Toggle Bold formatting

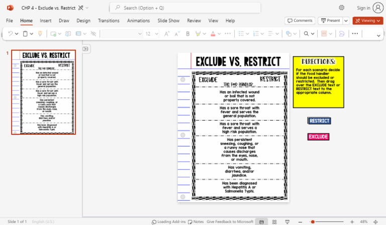[187, 34]
